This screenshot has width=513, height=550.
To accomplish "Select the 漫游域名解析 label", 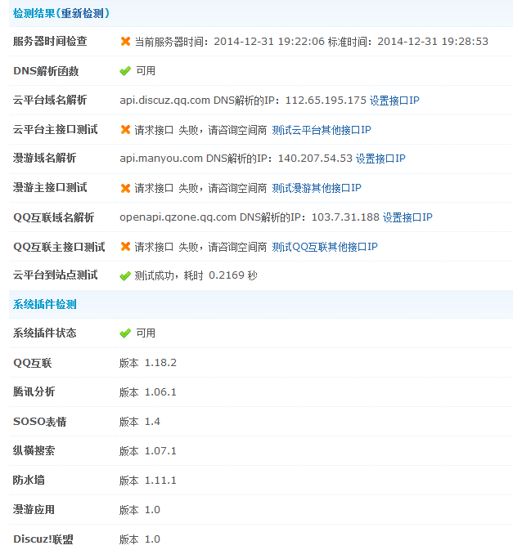I will (45, 158).
